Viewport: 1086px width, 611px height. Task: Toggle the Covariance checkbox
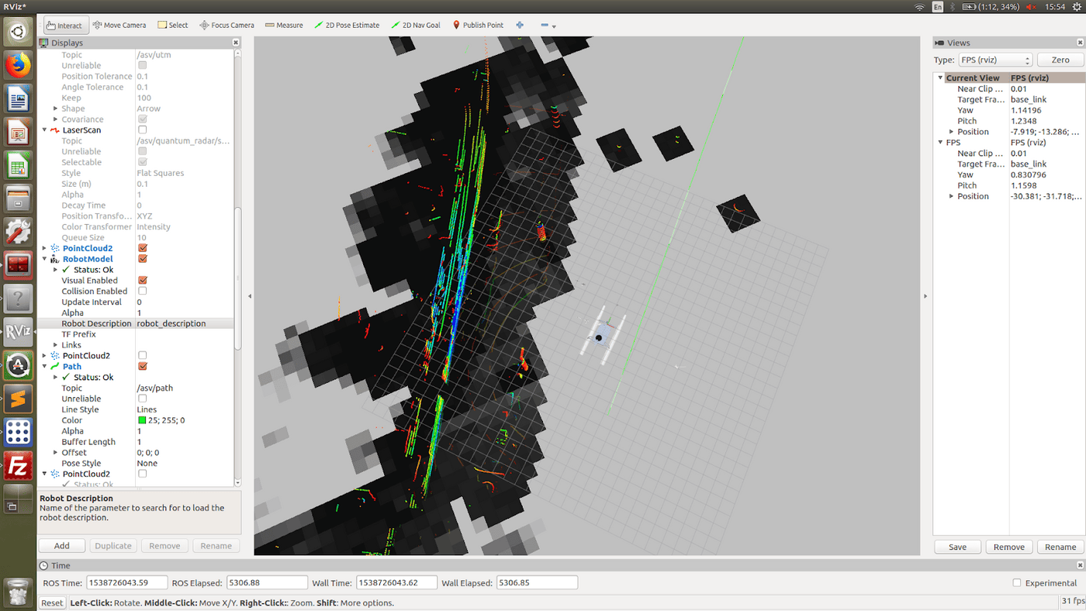click(x=142, y=119)
